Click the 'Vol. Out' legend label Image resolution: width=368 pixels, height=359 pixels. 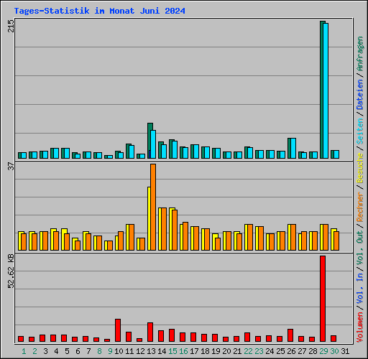tap(360, 248)
